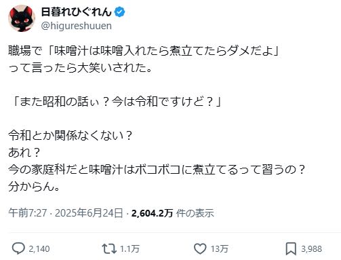Like the post with the heart icon
Viewport: 341px width, 260px height.
pos(200,248)
